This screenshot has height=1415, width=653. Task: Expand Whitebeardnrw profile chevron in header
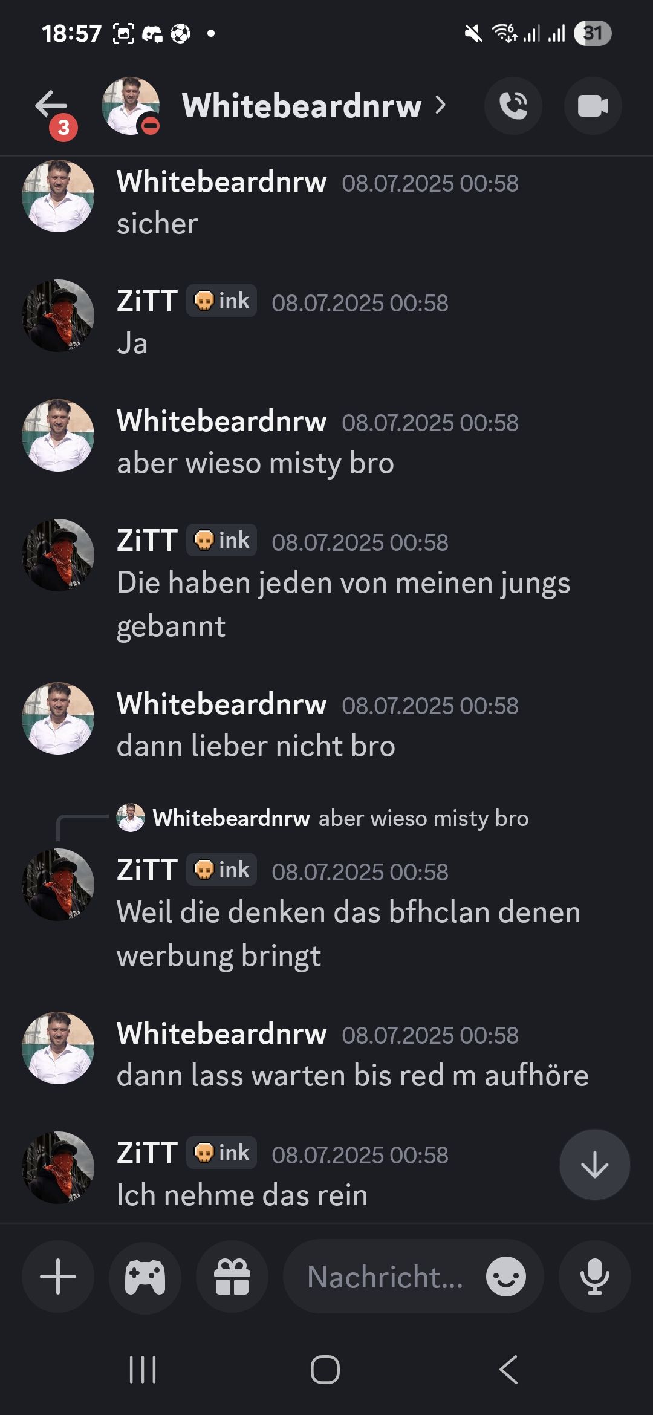point(441,105)
